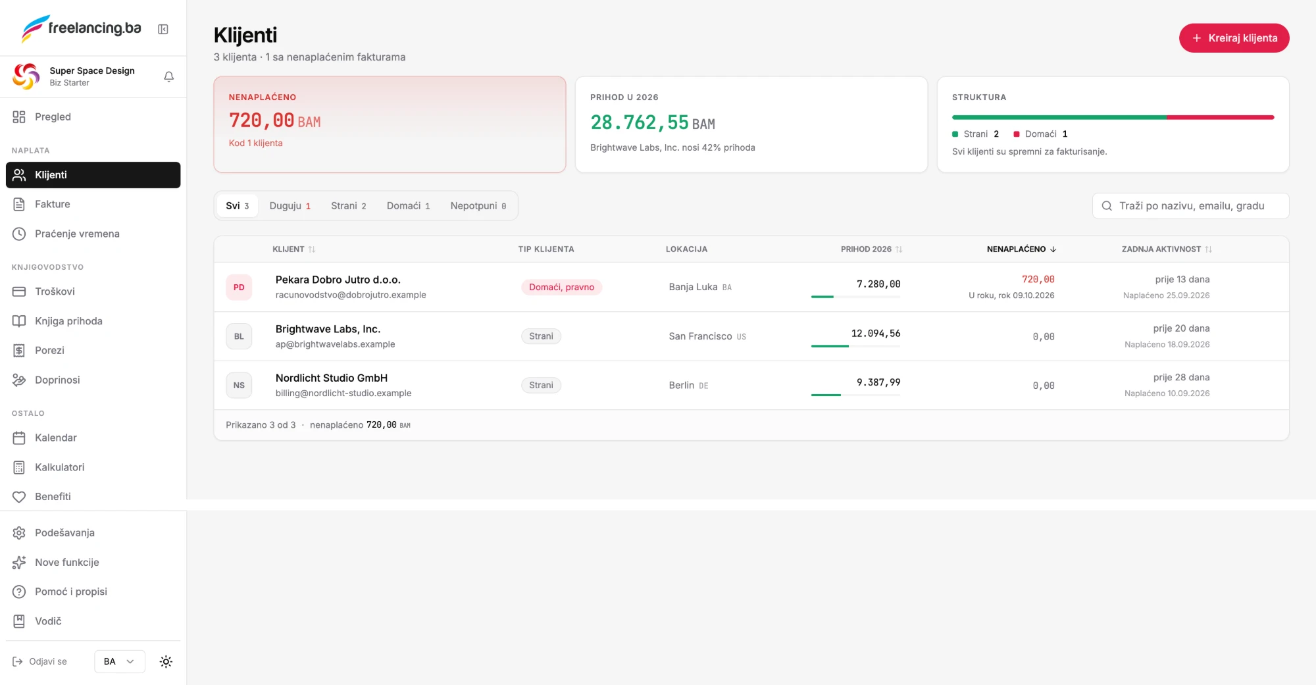Click the BL avatar for Brightwave Labs
1316x685 pixels.
pos(239,336)
